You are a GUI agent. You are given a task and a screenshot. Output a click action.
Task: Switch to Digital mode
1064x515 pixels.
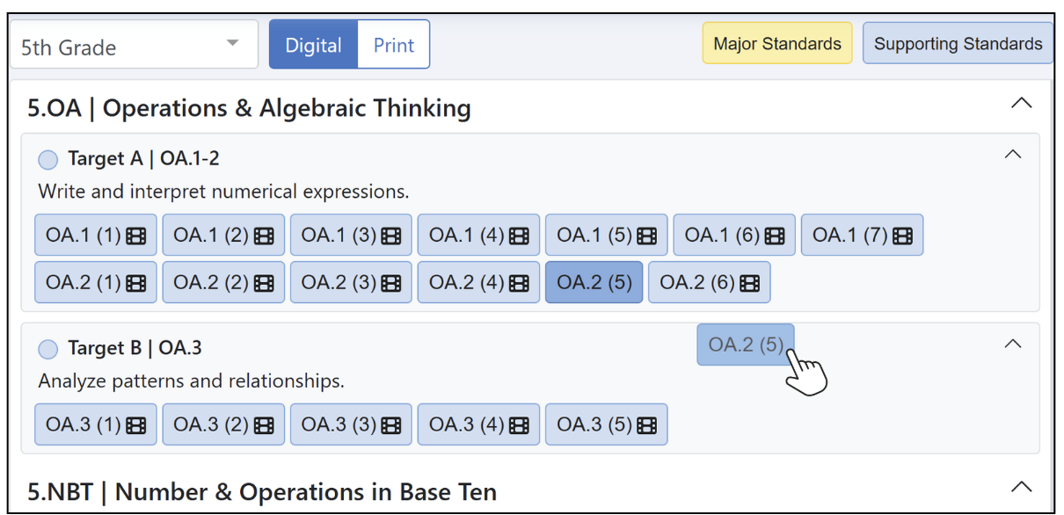(313, 45)
